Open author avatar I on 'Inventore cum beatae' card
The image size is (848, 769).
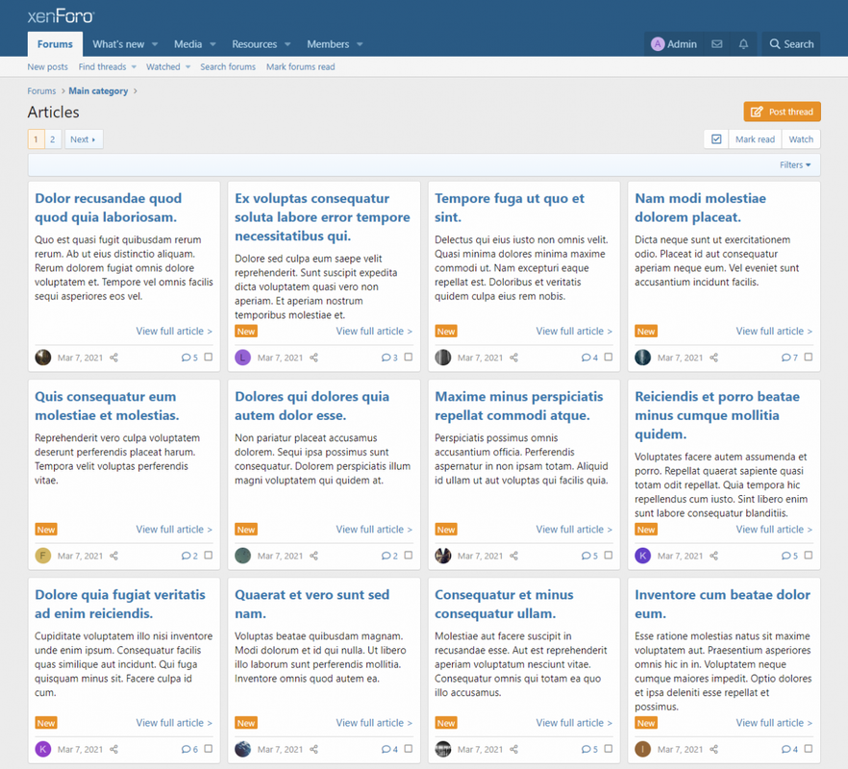click(x=643, y=749)
